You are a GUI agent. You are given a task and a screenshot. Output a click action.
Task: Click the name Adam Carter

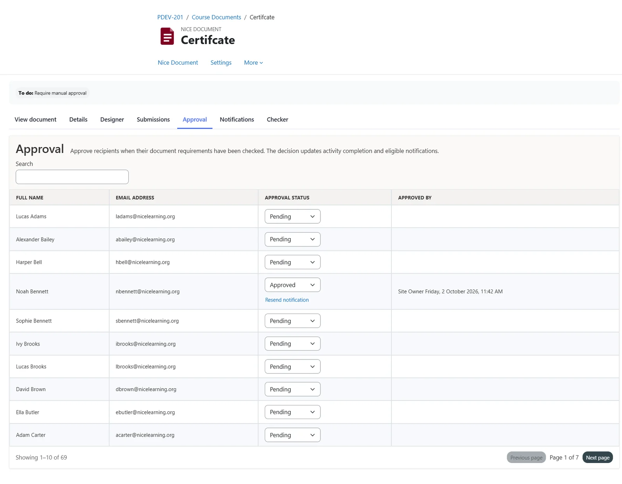pos(31,435)
